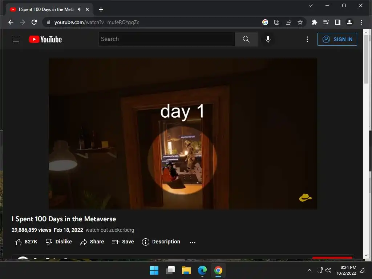372x279 pixels.
Task: Reload the YouTube page
Action: (x=34, y=22)
